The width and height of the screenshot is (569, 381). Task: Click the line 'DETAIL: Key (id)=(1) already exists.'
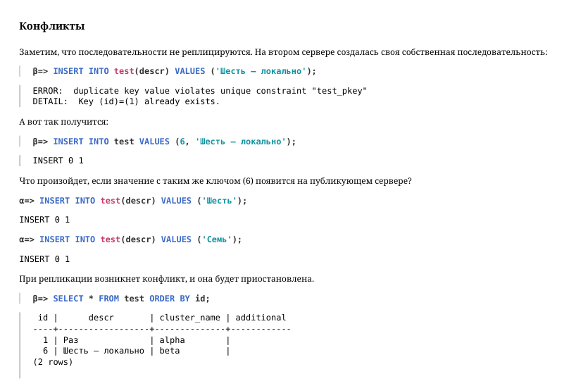pos(126,101)
